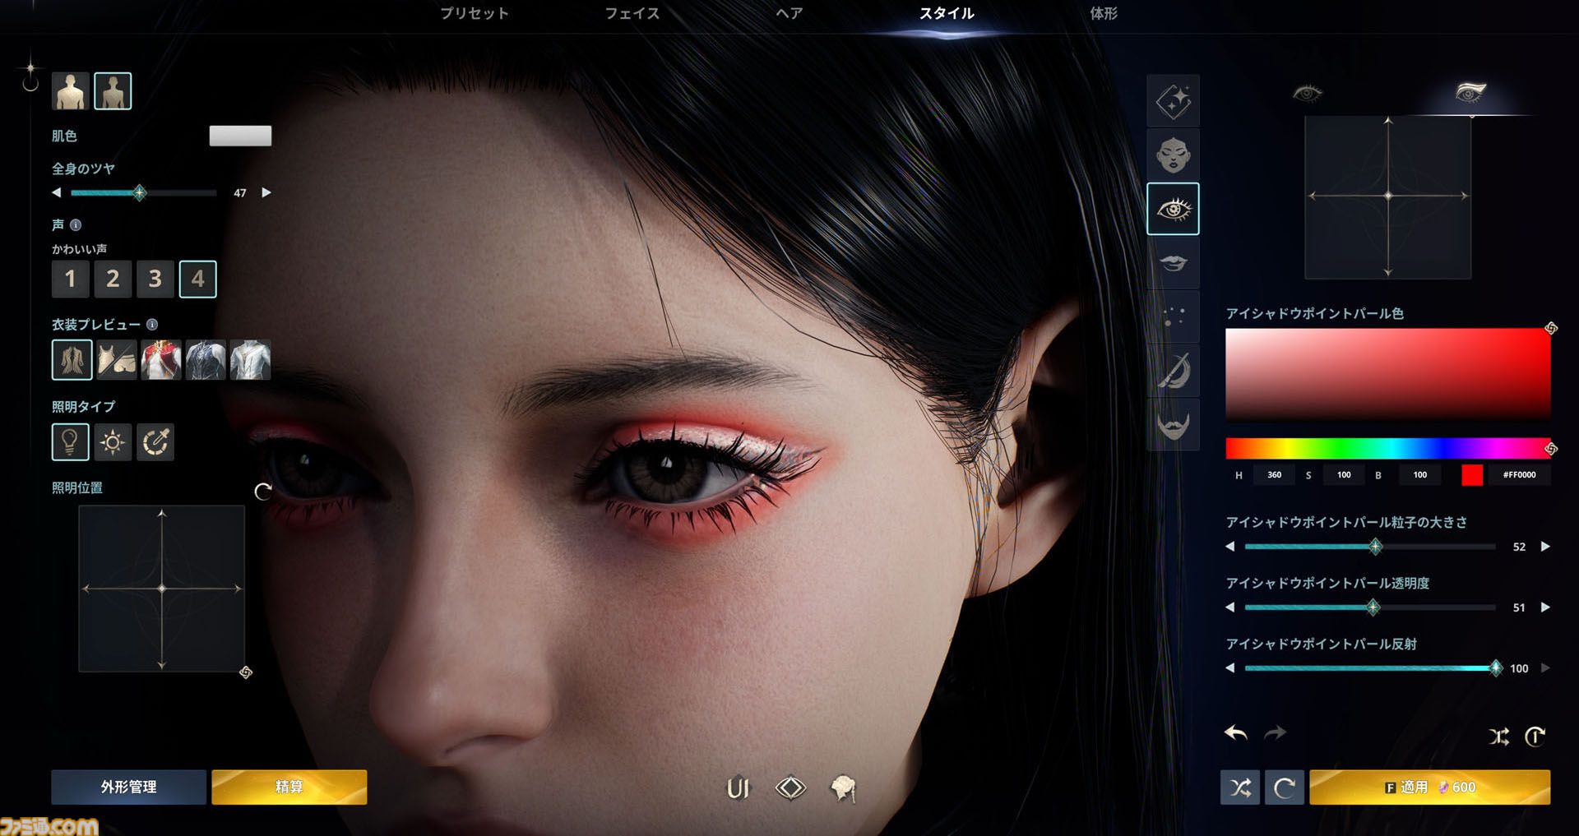
Task: Open the sparkle preset style category
Action: click(1173, 101)
